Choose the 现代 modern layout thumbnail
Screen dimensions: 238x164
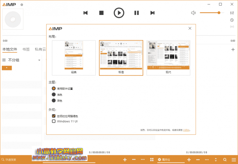168,58
